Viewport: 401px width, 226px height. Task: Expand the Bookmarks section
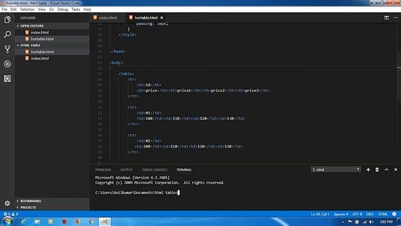tap(52, 201)
